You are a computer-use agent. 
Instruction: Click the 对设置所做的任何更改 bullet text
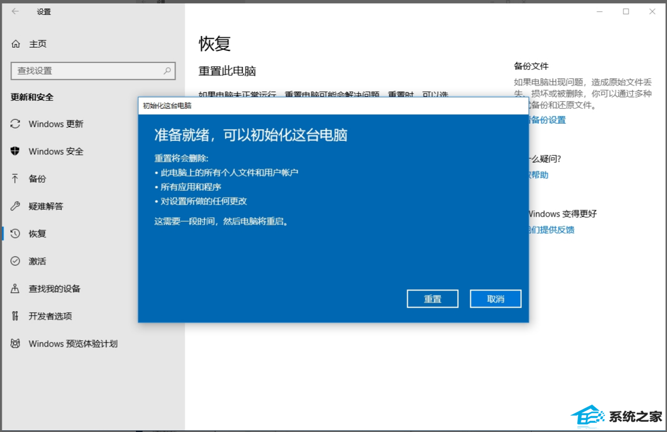click(x=204, y=201)
